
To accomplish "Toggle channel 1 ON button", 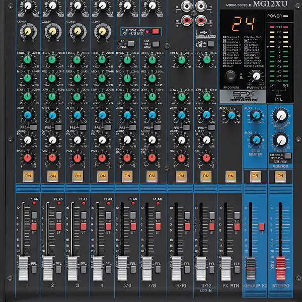I will pyautogui.click(x=28, y=176).
